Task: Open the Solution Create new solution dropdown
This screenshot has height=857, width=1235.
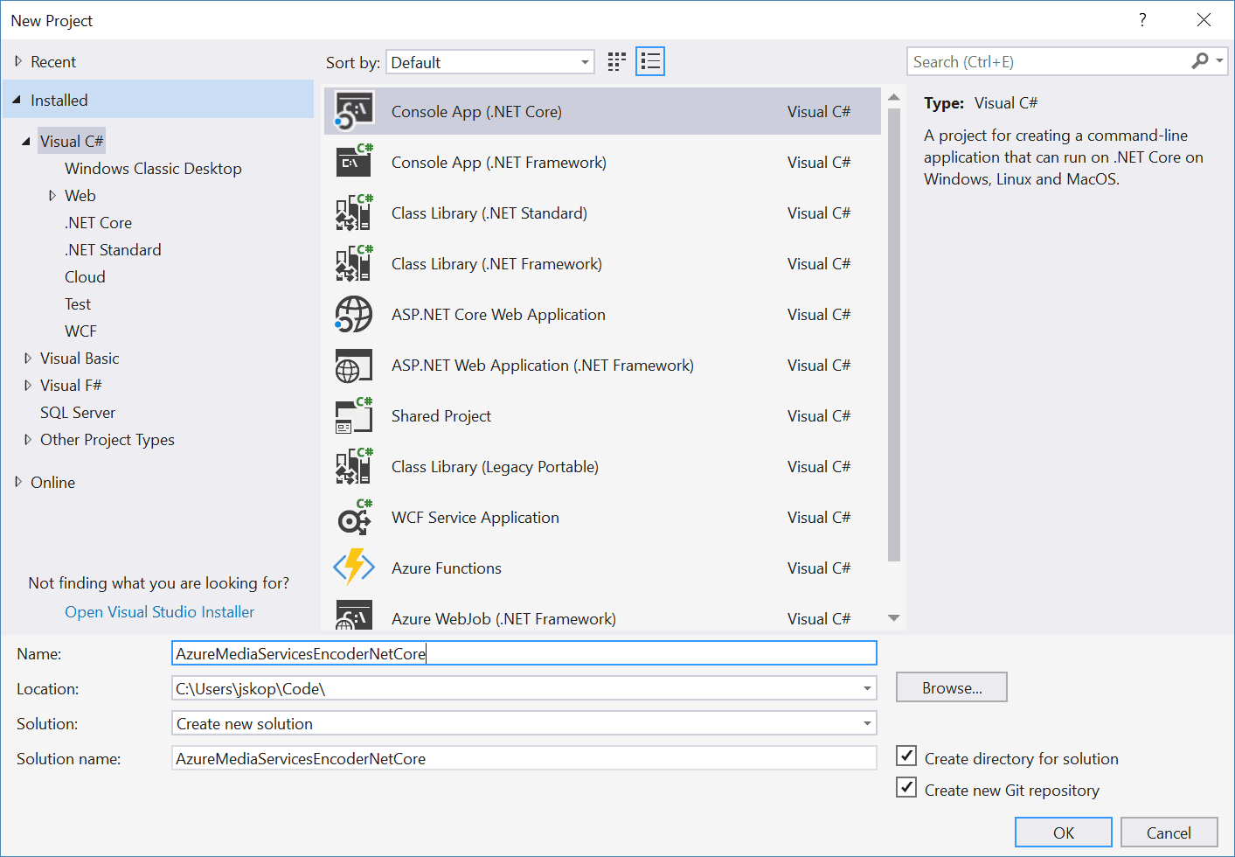Action: click(524, 723)
